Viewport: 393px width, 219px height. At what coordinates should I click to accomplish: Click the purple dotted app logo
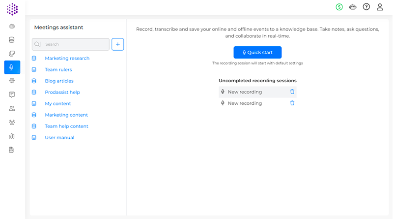12,9
